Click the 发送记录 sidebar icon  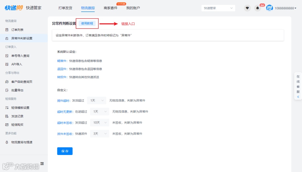click(x=7, y=116)
